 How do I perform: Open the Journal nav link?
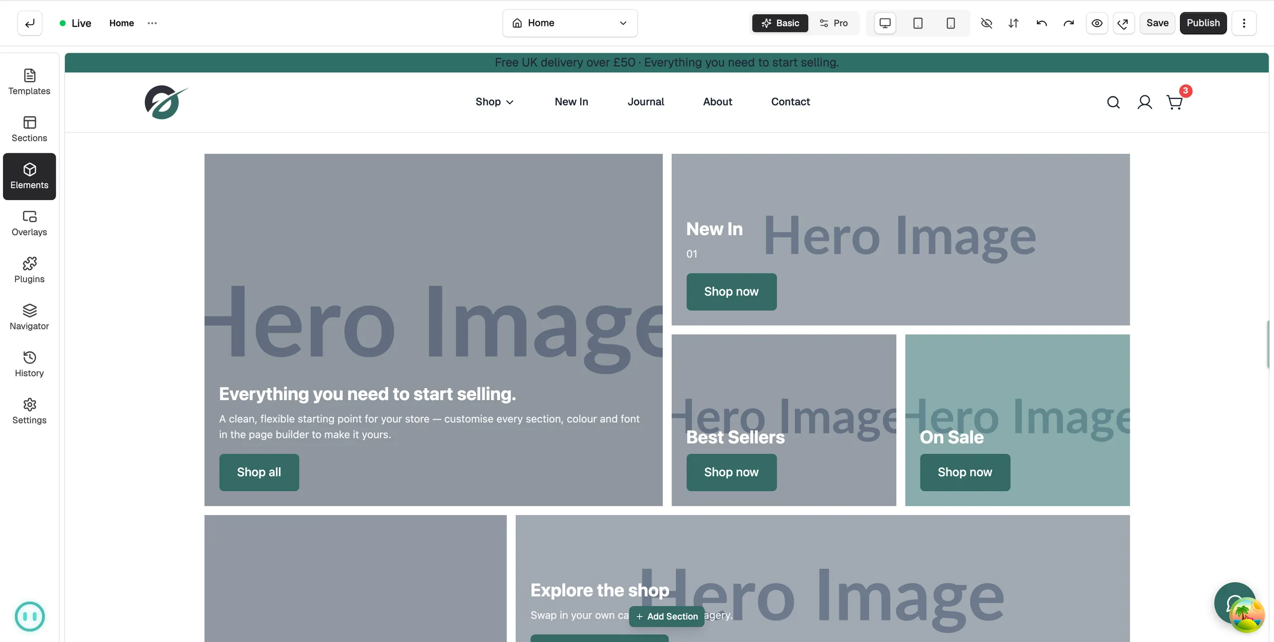(645, 102)
